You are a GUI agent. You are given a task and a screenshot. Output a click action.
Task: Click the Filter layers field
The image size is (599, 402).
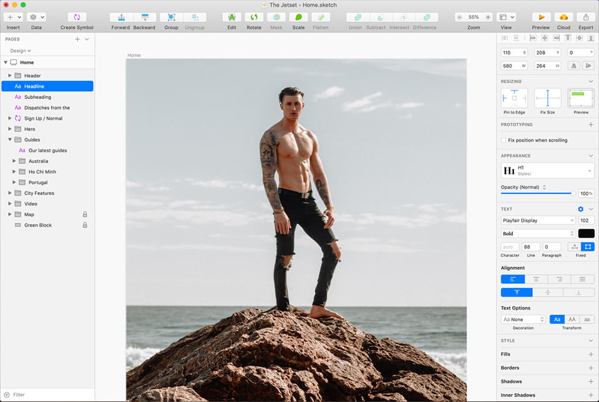(x=47, y=395)
